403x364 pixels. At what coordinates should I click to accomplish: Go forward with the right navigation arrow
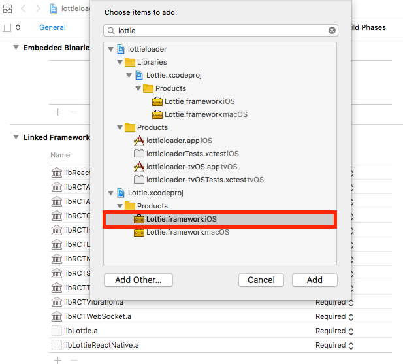pyautogui.click(x=38, y=8)
